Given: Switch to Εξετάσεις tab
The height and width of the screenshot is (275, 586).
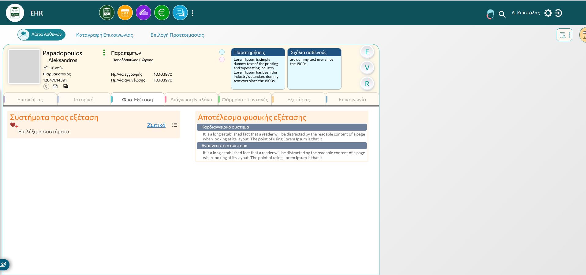Looking at the screenshot, I should [299, 100].
